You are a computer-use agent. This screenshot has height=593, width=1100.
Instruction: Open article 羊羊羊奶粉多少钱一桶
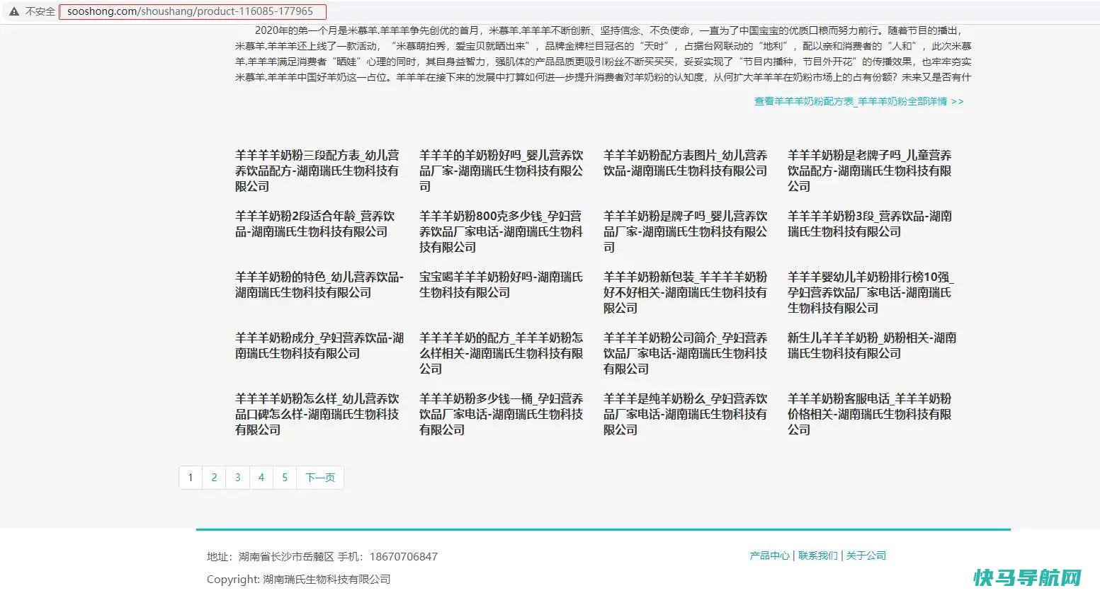pos(501,414)
